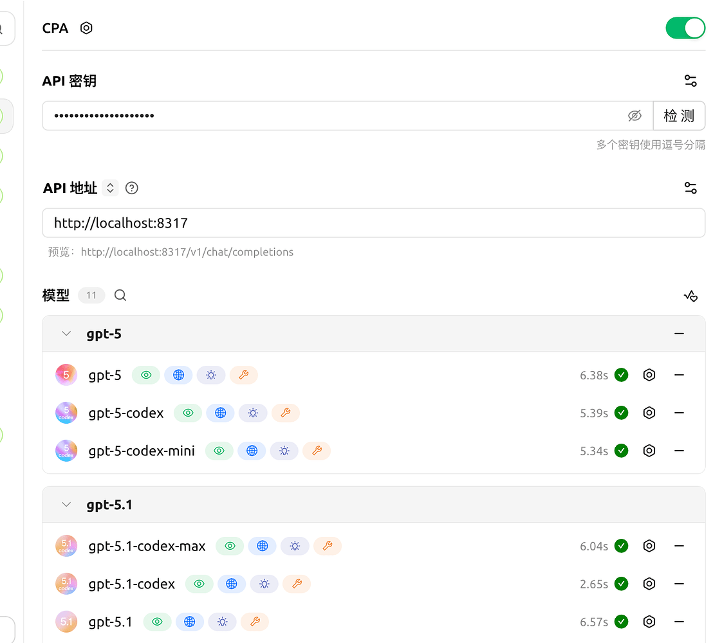Remove the gpt-5-codex-mini model
This screenshot has height=643, width=713.
point(679,451)
